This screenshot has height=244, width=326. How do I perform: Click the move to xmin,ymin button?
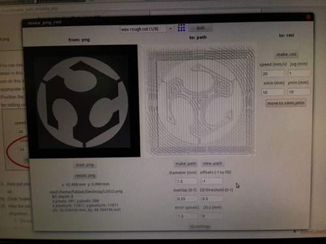(x=286, y=103)
